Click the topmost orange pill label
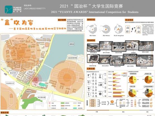This screenshot has width=155, height=116. 93,100
